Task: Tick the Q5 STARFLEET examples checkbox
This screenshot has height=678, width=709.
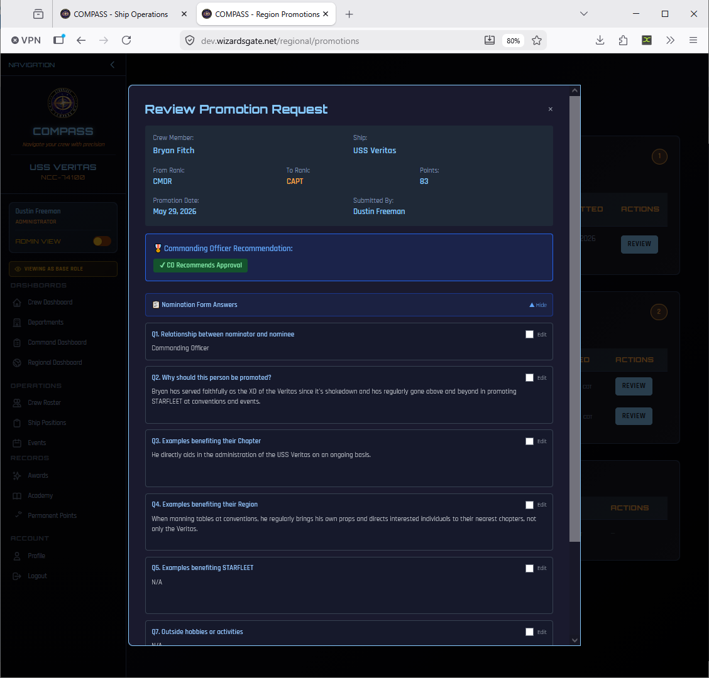Action: coord(529,568)
